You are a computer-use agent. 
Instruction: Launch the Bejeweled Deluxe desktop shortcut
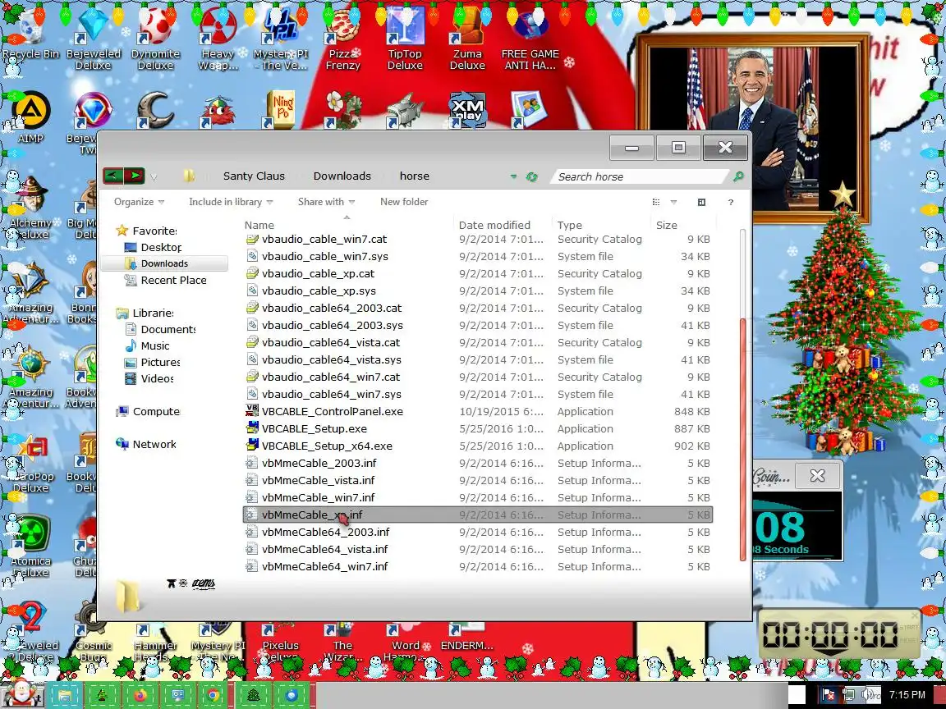point(94,39)
